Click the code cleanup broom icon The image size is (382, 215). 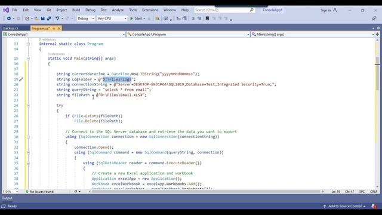point(76,192)
